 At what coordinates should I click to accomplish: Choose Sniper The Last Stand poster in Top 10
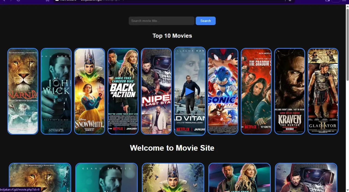coord(156,91)
